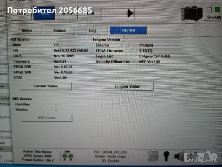Click the black right-arrow button
This screenshot has width=222, height=167.
(130, 13)
